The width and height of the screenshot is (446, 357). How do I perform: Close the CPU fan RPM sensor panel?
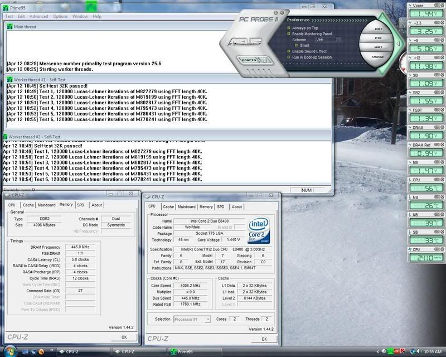point(442,249)
